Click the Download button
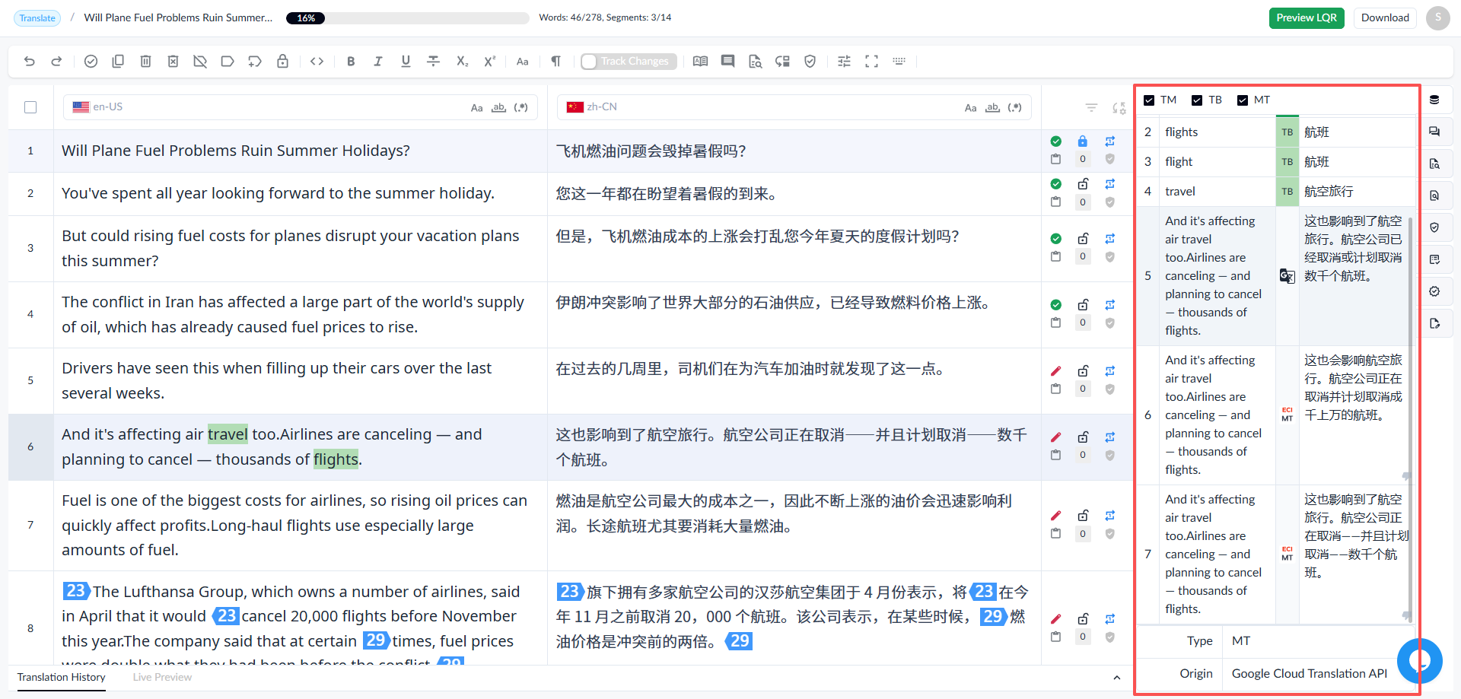The image size is (1461, 699). [x=1385, y=18]
